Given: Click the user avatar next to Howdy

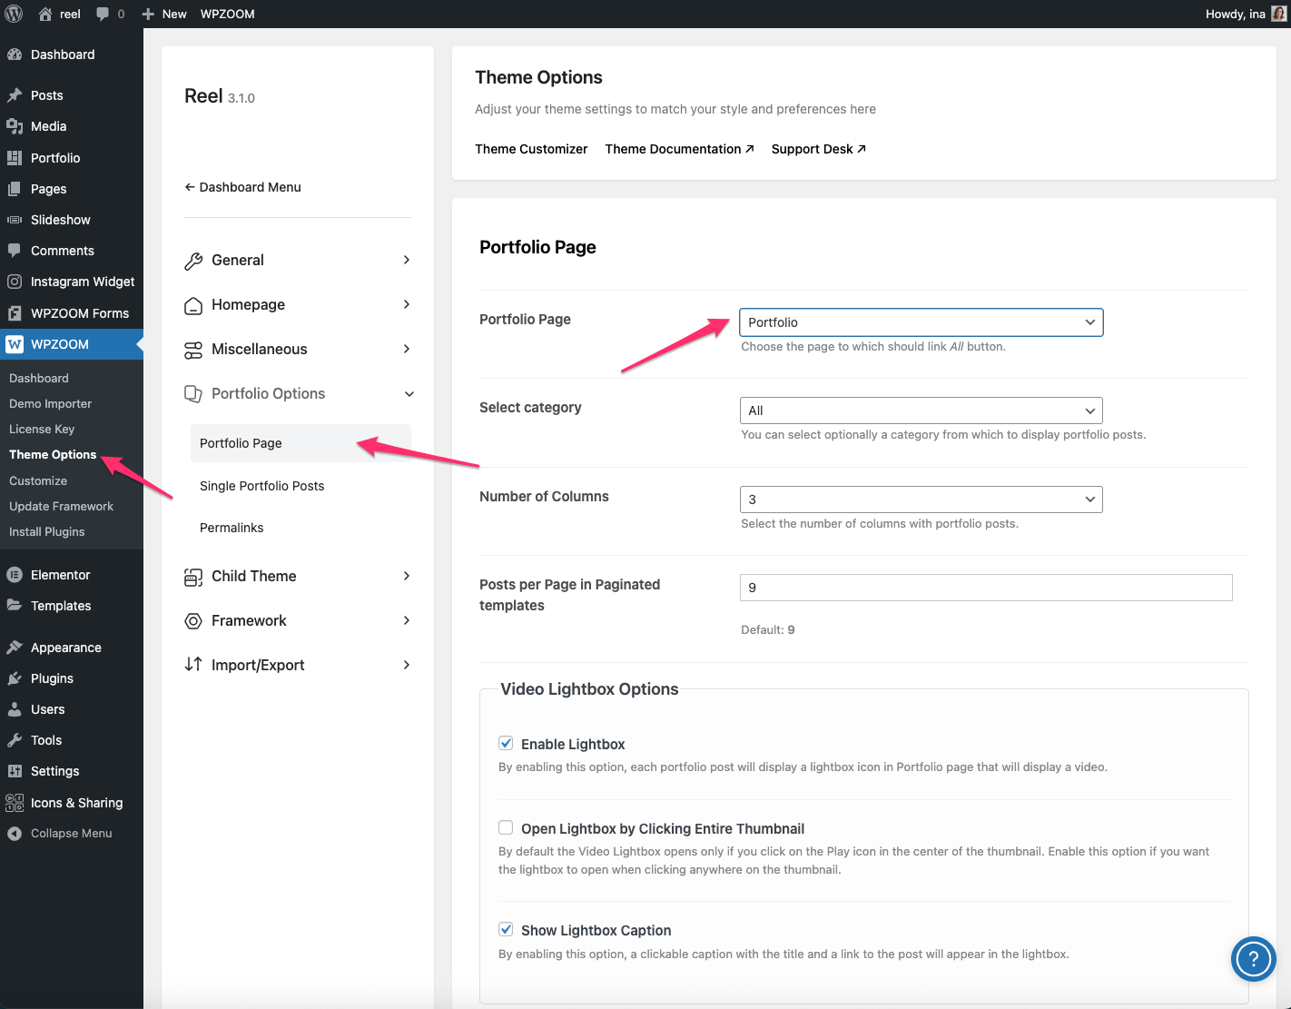Looking at the screenshot, I should [x=1278, y=14].
